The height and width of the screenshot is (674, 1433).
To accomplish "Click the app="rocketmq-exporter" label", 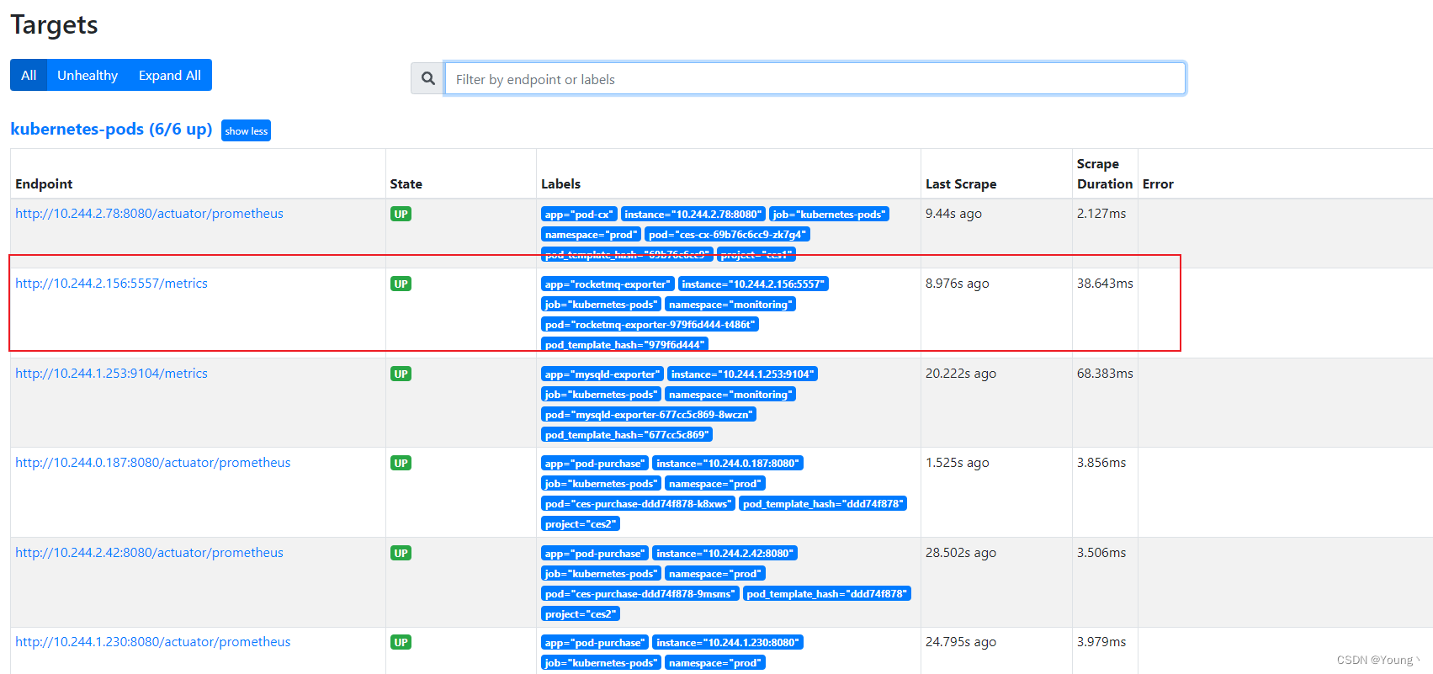I will [608, 284].
